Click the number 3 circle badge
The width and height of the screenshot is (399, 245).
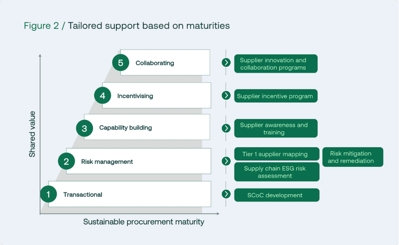coord(84,128)
